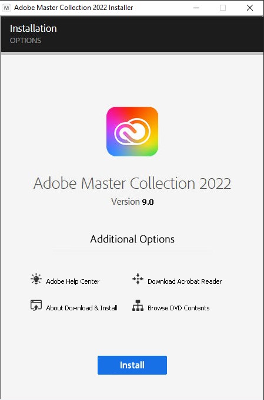Click the Installation header text

pyautogui.click(x=34, y=28)
